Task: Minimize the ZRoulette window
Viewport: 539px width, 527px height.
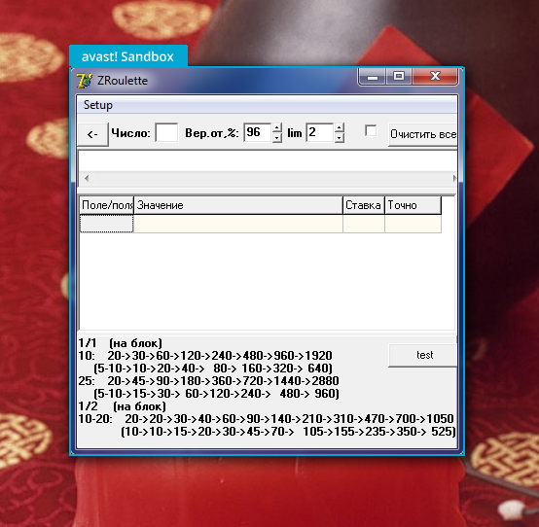Action: [x=373, y=76]
